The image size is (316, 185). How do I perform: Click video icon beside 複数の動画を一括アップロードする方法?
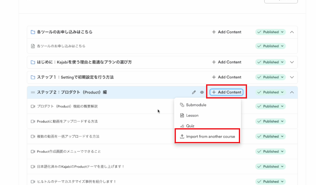click(33, 136)
